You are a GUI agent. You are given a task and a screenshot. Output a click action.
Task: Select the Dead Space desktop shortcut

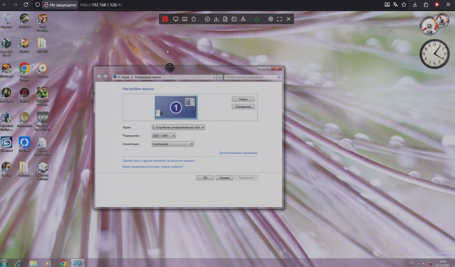(x=6, y=95)
